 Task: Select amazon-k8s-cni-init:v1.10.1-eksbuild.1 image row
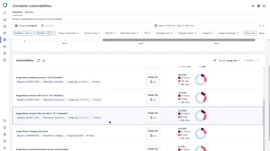138,116
